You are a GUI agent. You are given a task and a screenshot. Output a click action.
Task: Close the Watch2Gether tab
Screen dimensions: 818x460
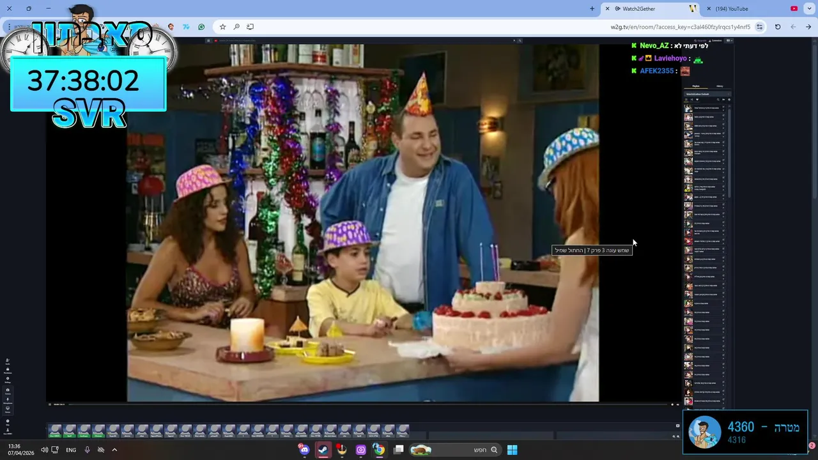(x=607, y=8)
